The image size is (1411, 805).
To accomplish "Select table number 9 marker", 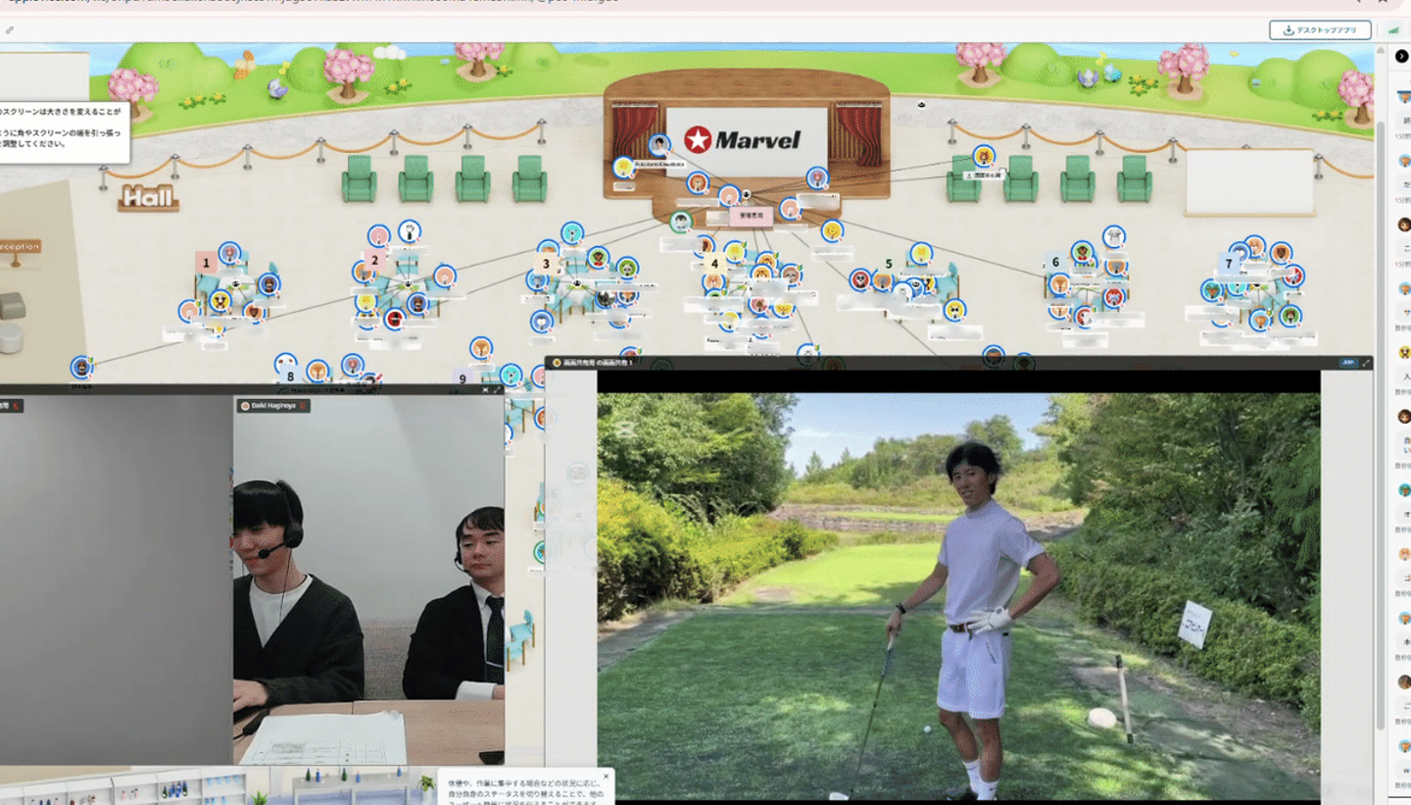I will [462, 378].
